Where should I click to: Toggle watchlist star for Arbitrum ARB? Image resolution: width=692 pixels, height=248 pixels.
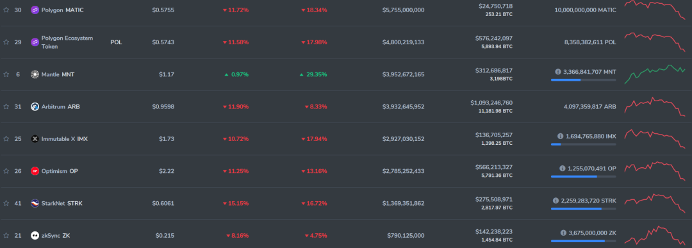(6, 106)
